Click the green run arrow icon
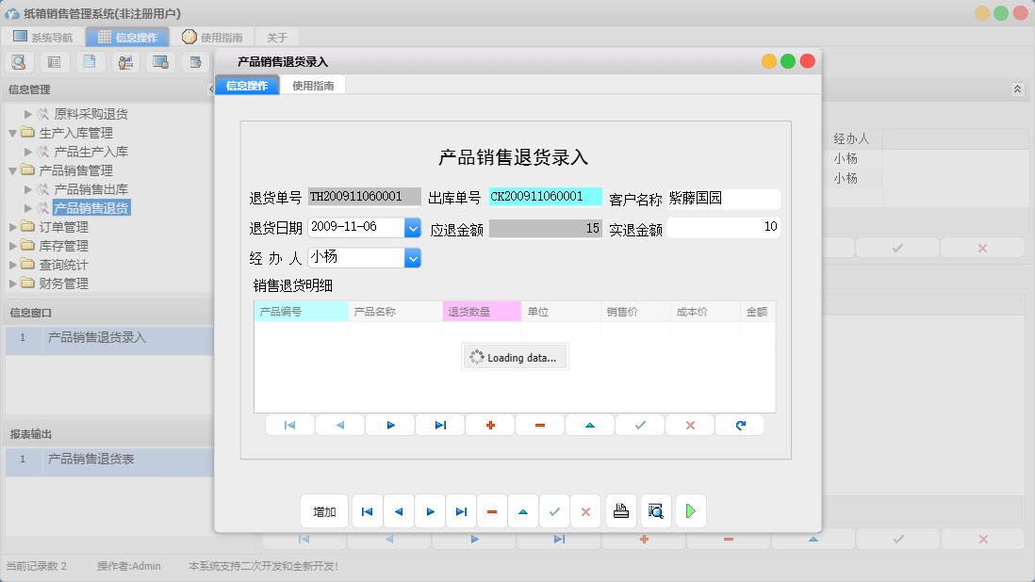This screenshot has height=582, width=1035. tap(691, 510)
